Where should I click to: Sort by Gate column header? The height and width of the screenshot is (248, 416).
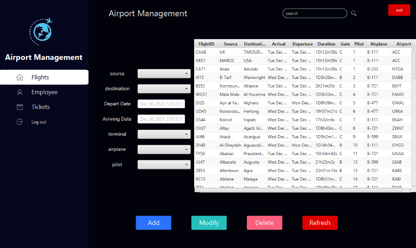pyautogui.click(x=345, y=44)
